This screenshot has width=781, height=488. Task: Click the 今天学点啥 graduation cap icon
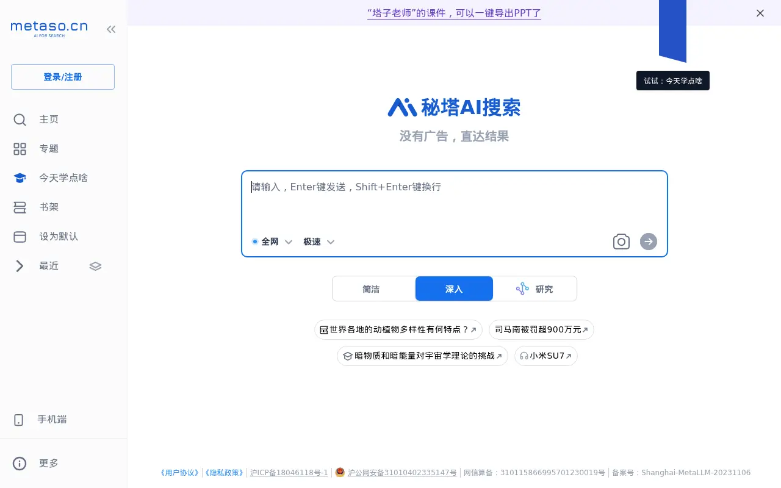20,178
